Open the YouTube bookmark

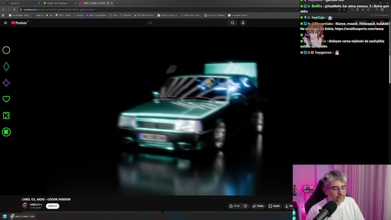(78, 15)
